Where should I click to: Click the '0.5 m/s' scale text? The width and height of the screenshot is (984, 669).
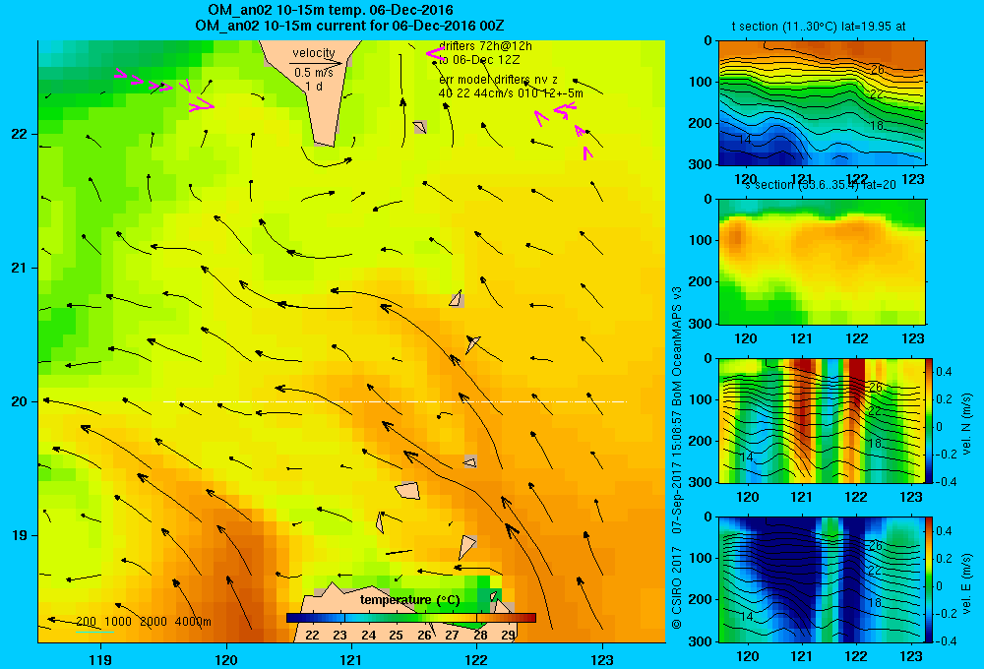tap(314, 73)
